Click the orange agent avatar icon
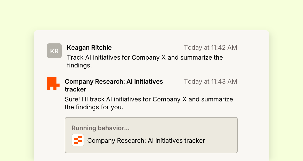The height and width of the screenshot is (161, 303). (53, 84)
